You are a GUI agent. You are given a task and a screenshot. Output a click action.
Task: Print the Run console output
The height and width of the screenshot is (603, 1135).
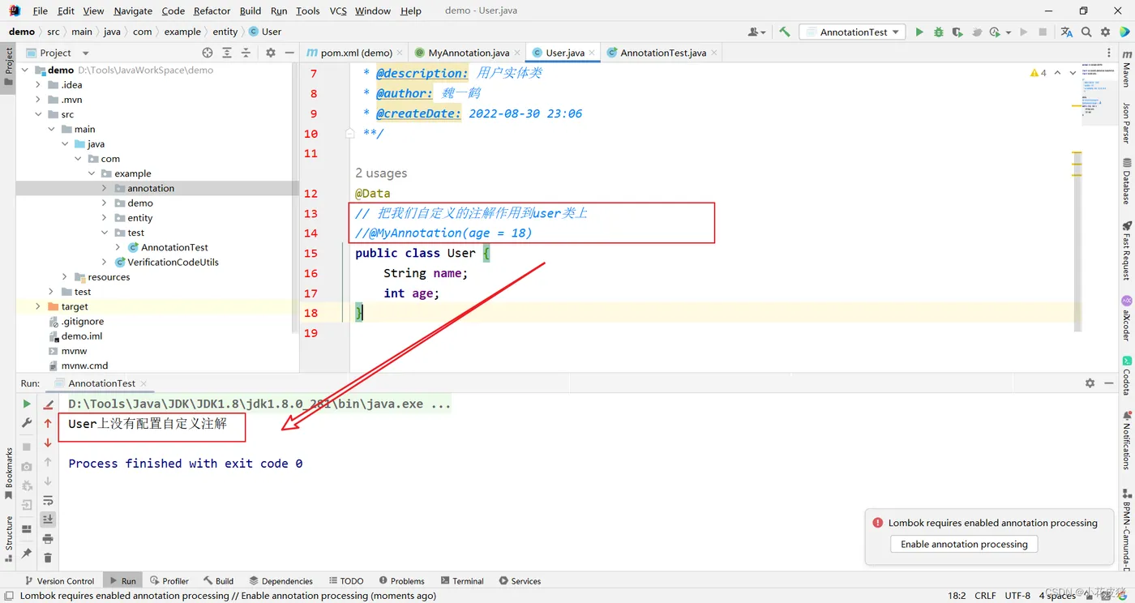click(48, 538)
